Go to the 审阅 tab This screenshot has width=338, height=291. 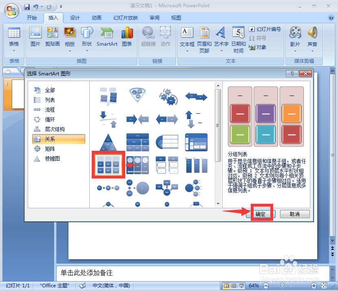tap(155, 18)
